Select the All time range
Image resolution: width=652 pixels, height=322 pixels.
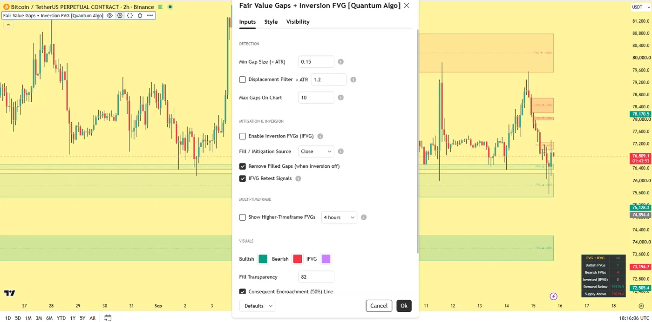pos(93,318)
